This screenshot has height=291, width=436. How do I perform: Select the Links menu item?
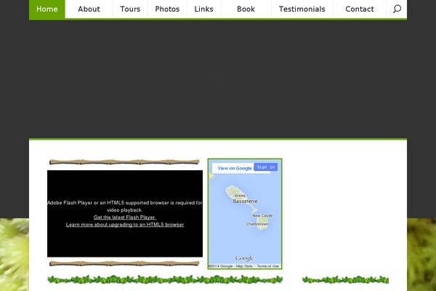point(203,9)
